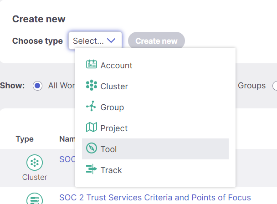Screen dimensions: 277x204
Task: Sort by the Type column header
Action: [x=25, y=139]
